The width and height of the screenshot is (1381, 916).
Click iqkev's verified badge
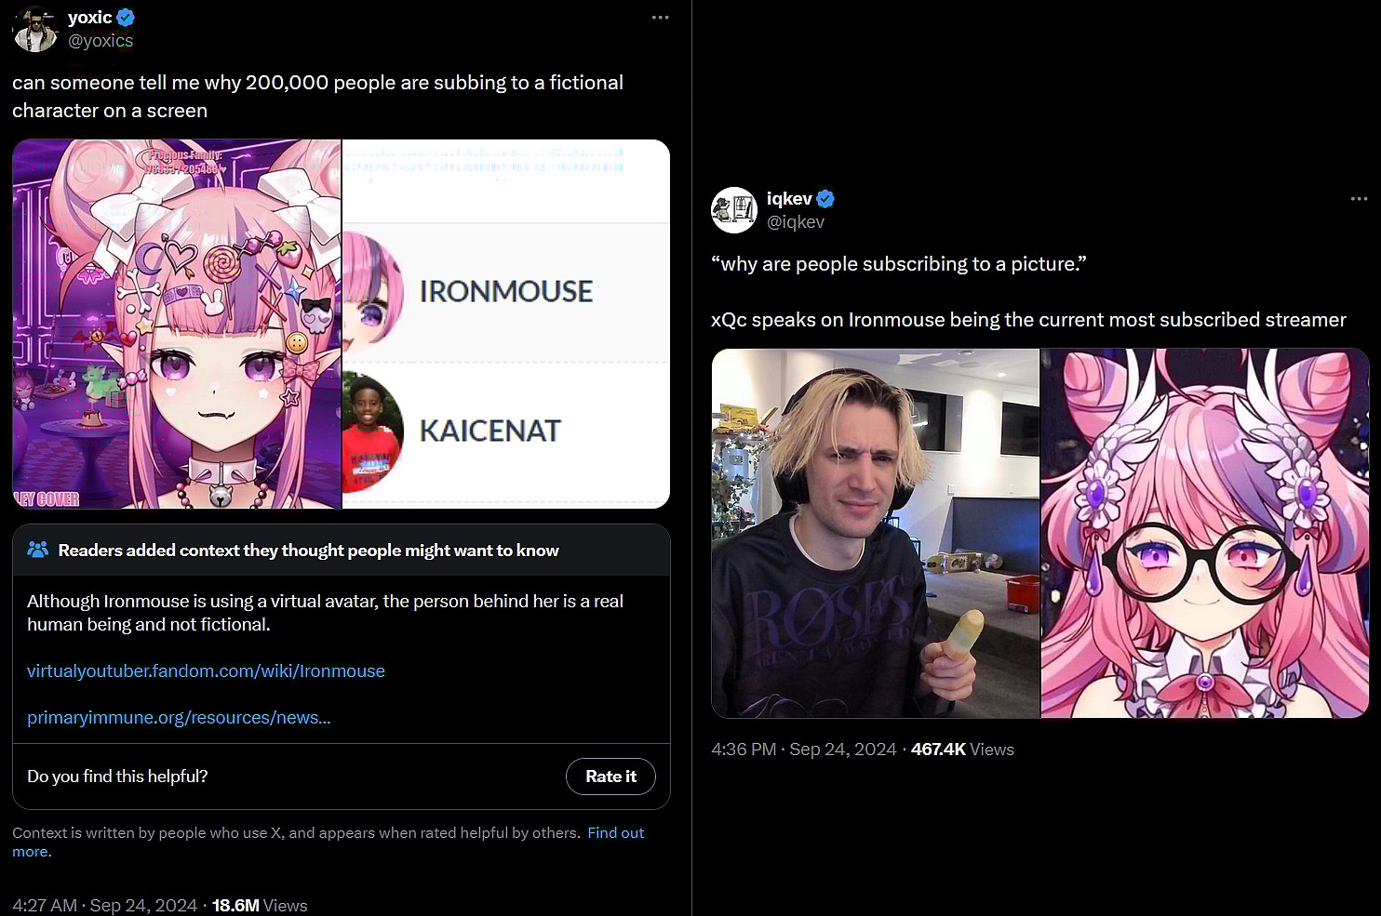(825, 198)
